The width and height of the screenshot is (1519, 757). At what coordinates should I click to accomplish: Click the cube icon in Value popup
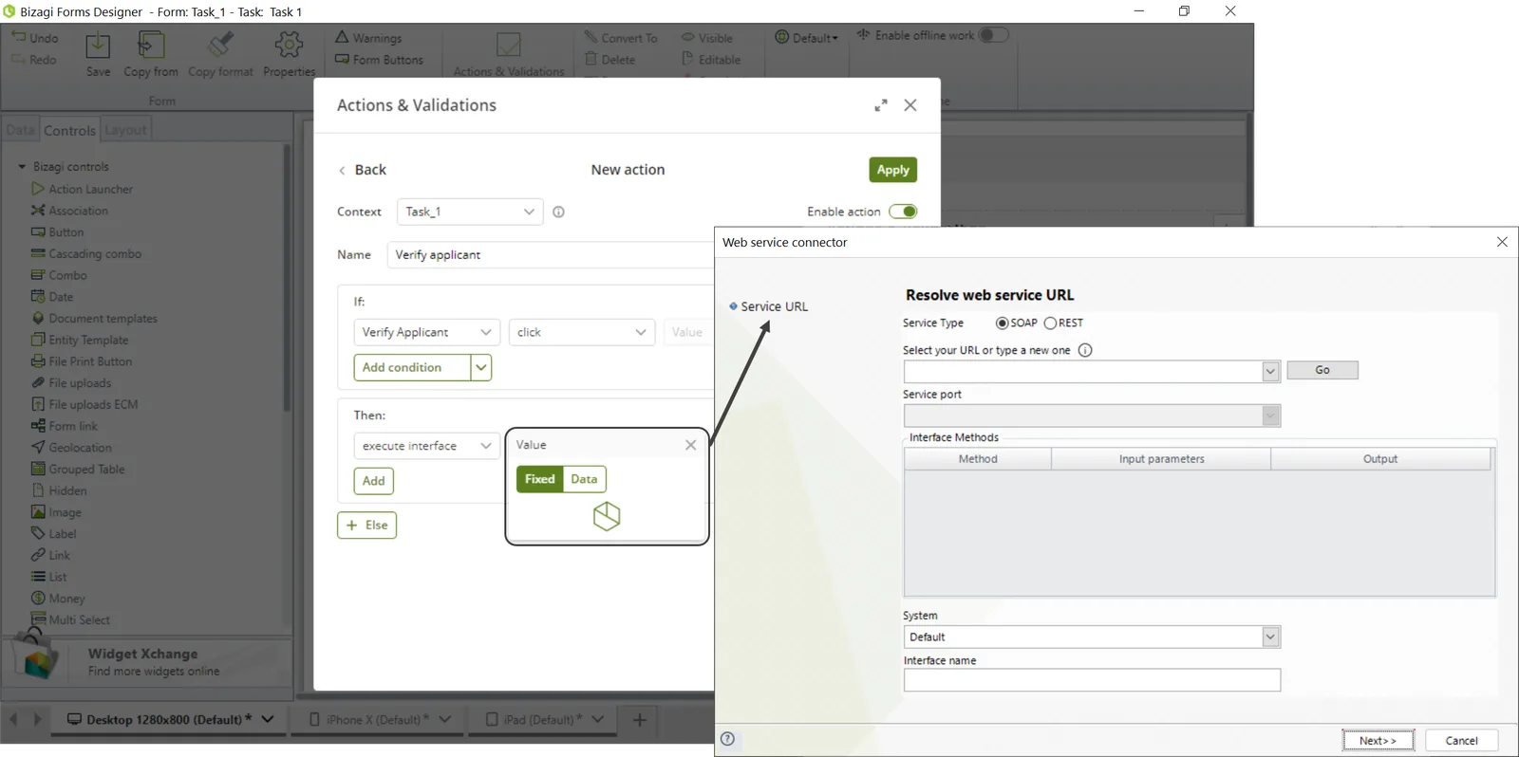(x=607, y=516)
